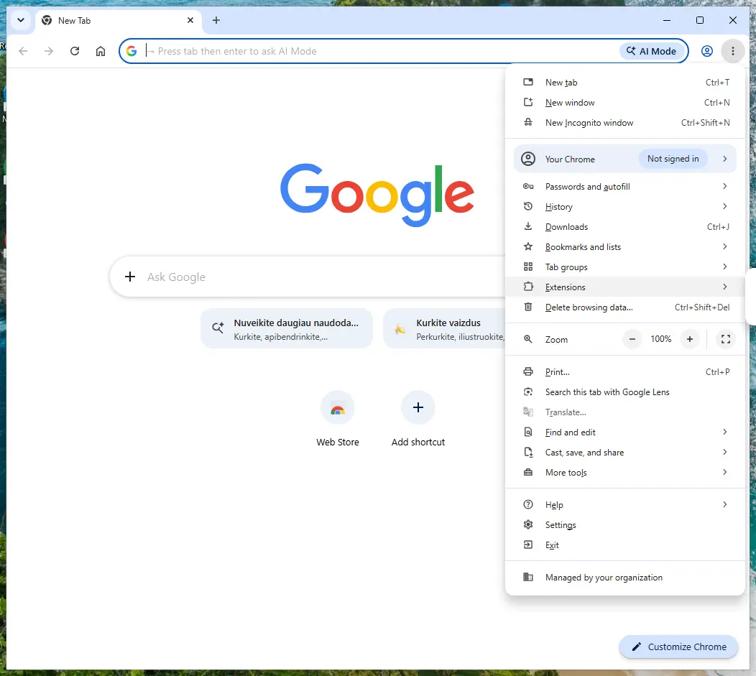Screen dimensions: 756x676
Task: Decrease zoom with minus button
Action: coord(632,339)
